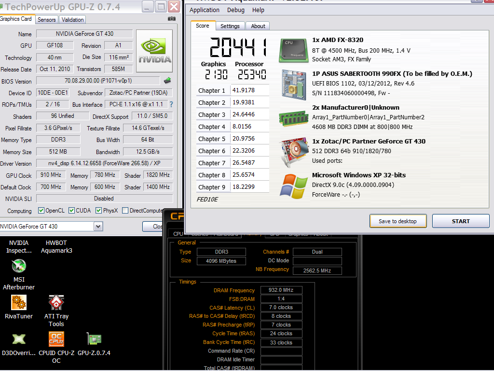The width and height of the screenshot is (494, 371).
Task: Click the CAS# Latency 7.0 clocks value
Action: point(281,307)
